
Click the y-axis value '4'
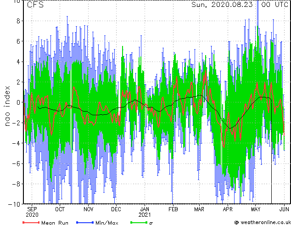[x=18, y=62]
